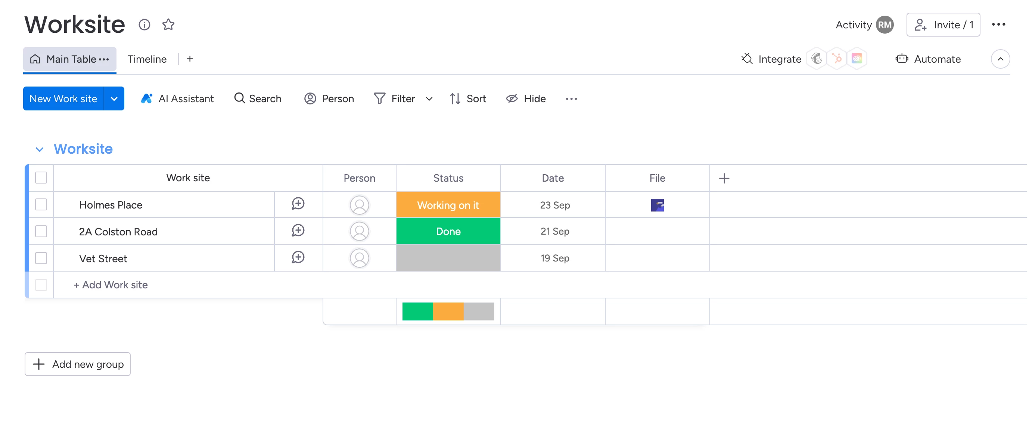Open the RM activity avatar

point(885,25)
